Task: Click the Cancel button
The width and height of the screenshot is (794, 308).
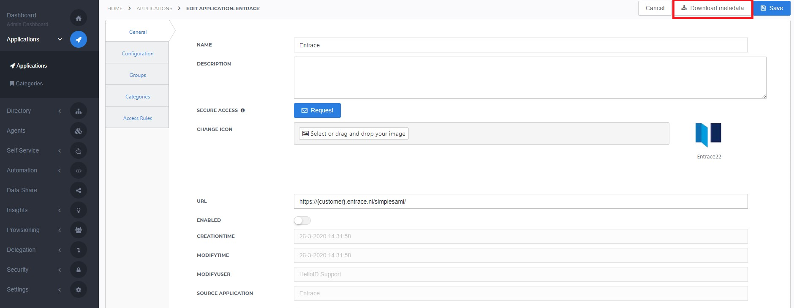Action: pos(655,8)
